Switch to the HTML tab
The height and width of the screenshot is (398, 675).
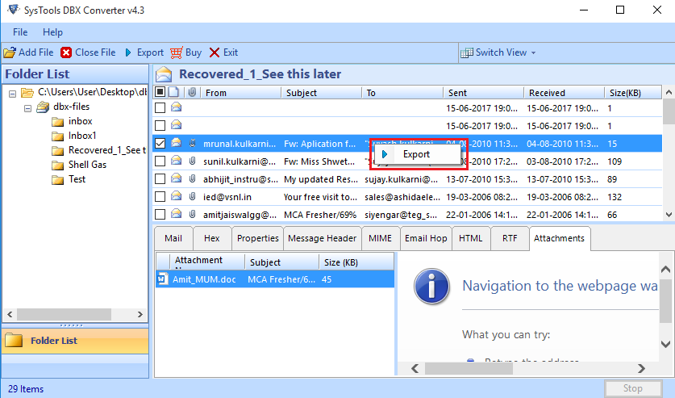click(470, 239)
